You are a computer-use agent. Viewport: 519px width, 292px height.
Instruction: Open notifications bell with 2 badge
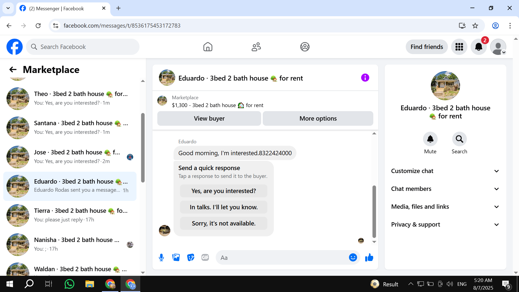point(479,47)
